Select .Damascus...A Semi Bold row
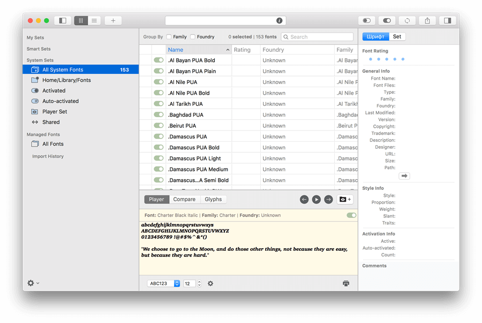Image resolution: width=482 pixels, height=323 pixels. click(x=248, y=180)
